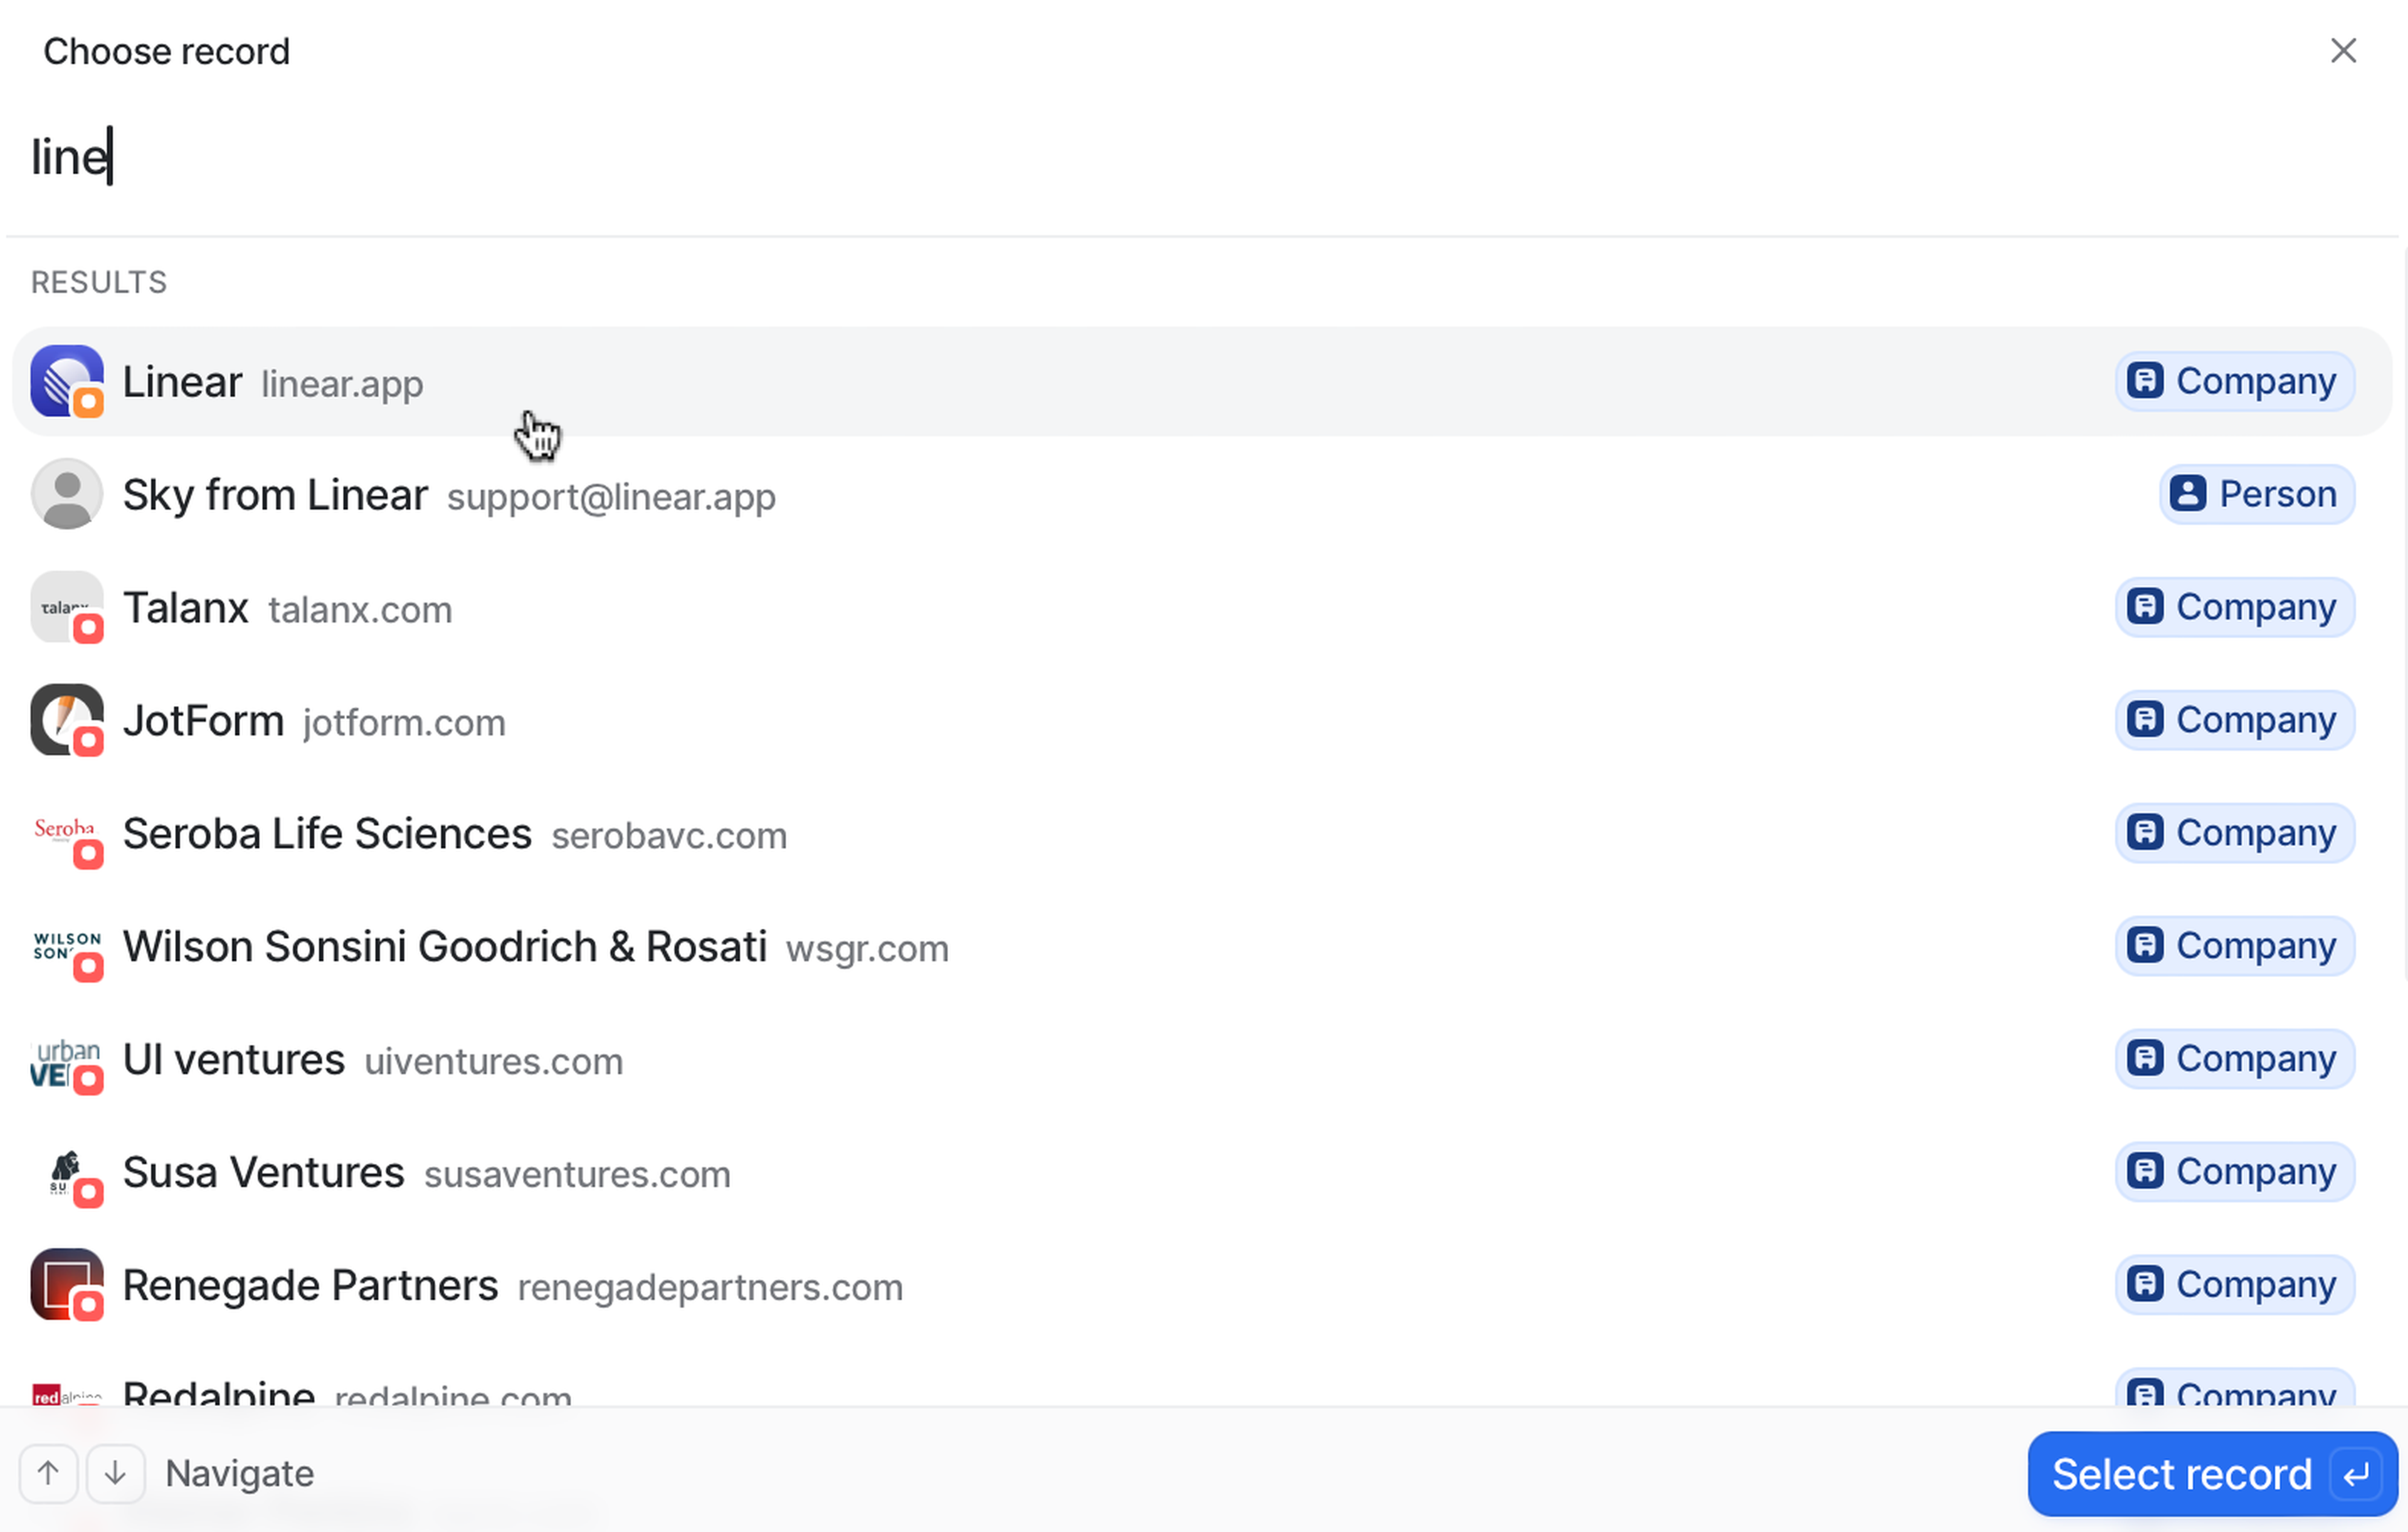Close the Choose record dialog
Screen dimensions: 2408x1532
click(x=2343, y=51)
